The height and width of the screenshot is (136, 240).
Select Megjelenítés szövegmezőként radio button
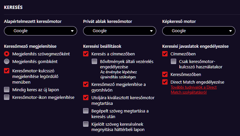point(7,54)
